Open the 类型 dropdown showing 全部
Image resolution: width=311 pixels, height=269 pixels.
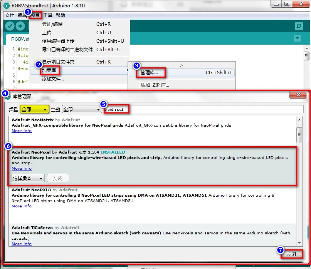[35, 109]
